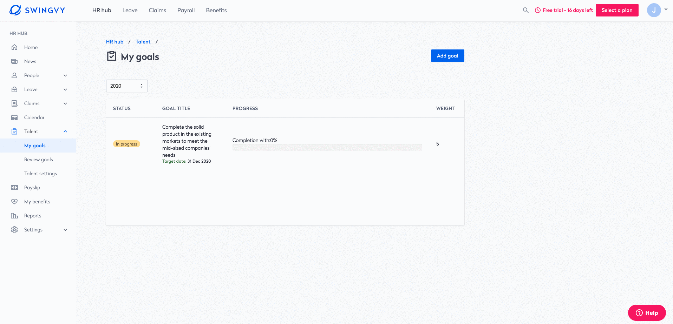Click the Reports chart icon

[14, 216]
